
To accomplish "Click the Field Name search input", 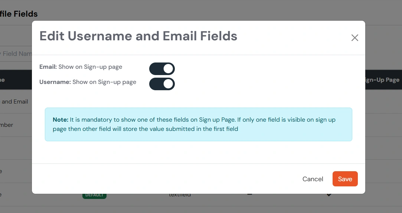I will pos(17,53).
